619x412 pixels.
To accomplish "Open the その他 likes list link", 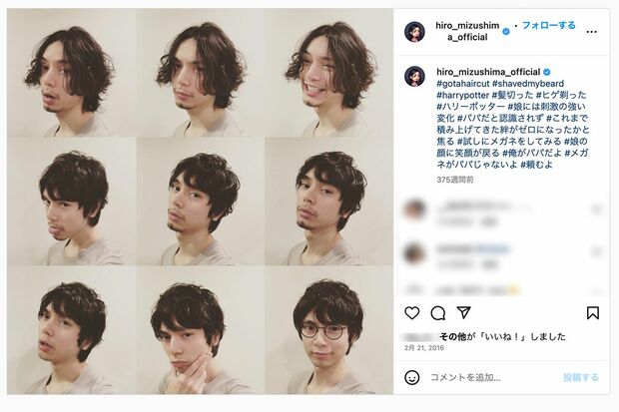I will pos(453,336).
